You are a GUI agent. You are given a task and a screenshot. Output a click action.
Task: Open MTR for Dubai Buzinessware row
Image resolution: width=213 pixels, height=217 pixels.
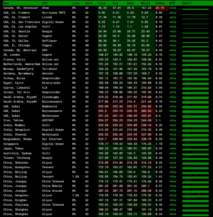[173, 111]
